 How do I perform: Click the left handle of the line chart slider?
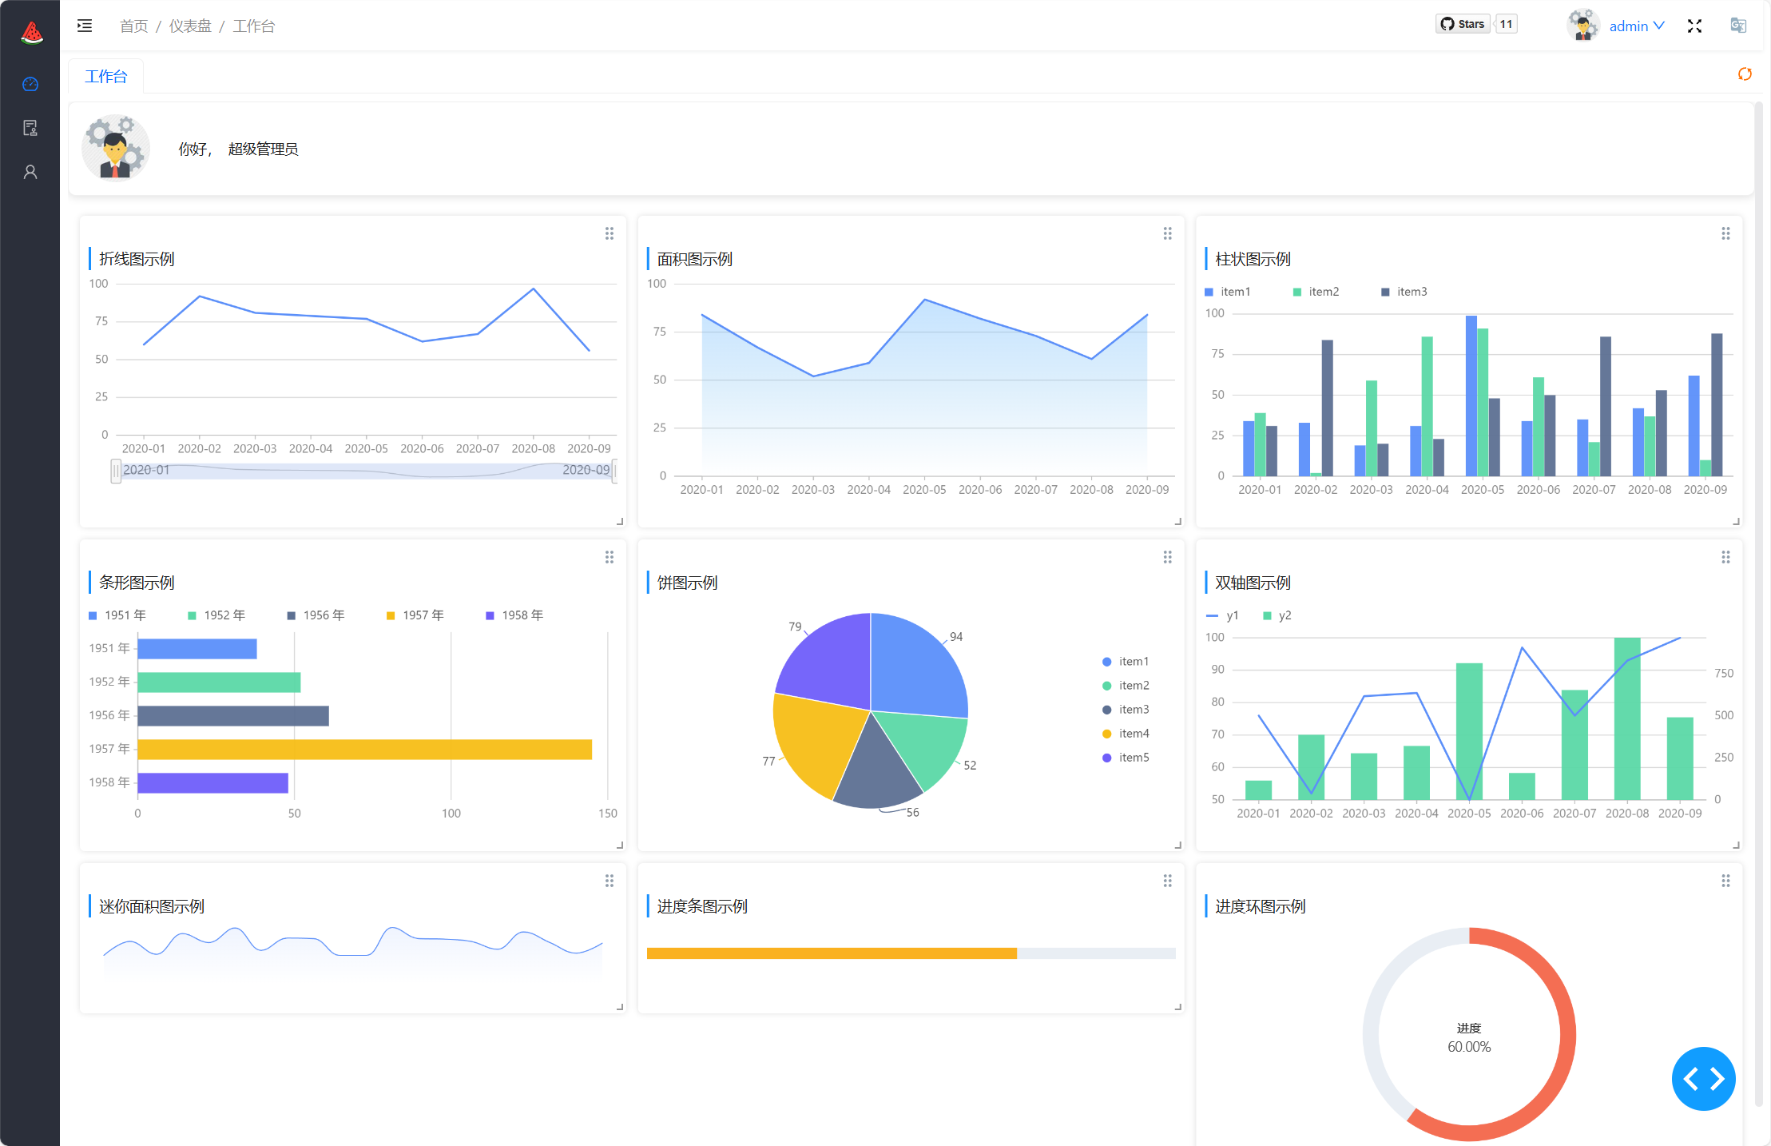point(116,471)
